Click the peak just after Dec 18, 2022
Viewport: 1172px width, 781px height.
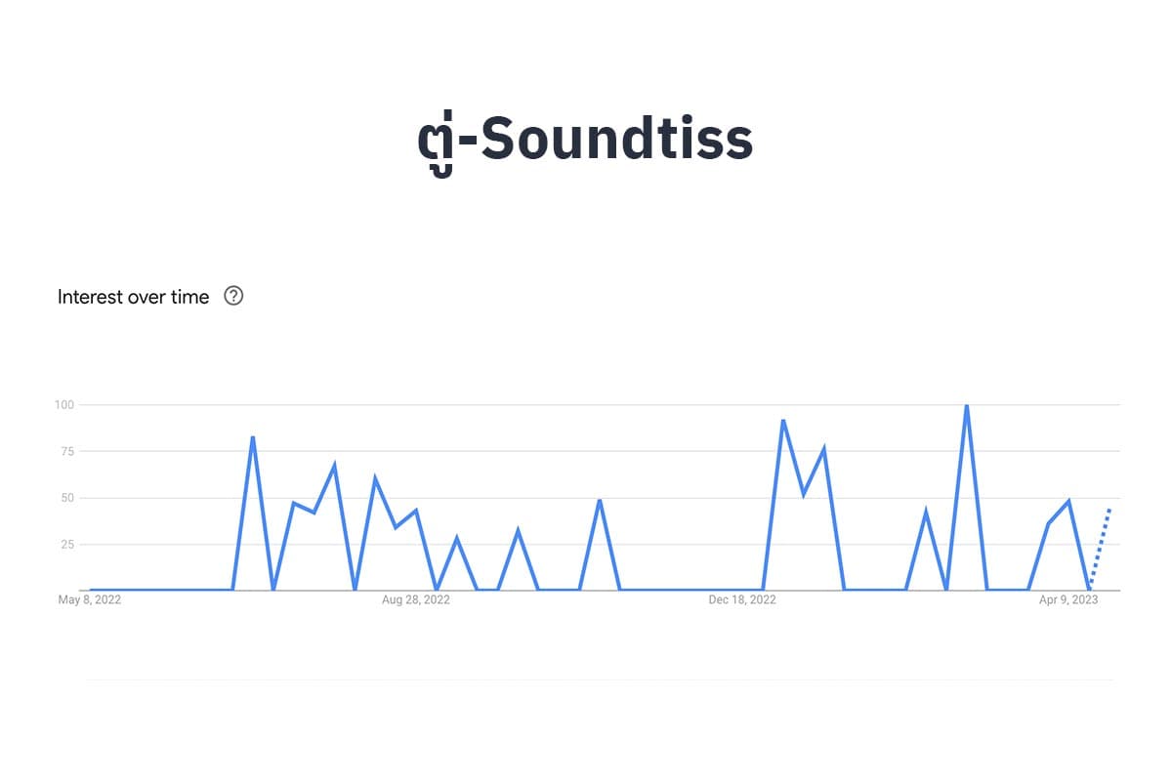click(x=783, y=420)
